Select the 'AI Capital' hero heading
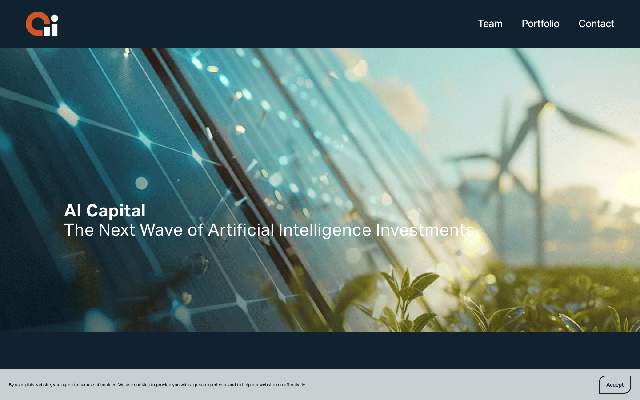Image resolution: width=640 pixels, height=400 pixels. click(105, 211)
